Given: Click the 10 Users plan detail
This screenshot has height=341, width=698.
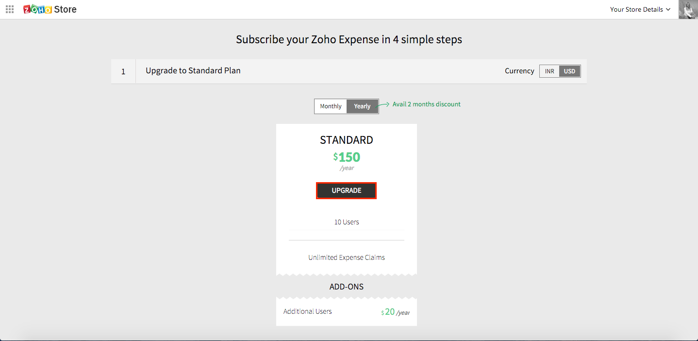Looking at the screenshot, I should tap(346, 222).
